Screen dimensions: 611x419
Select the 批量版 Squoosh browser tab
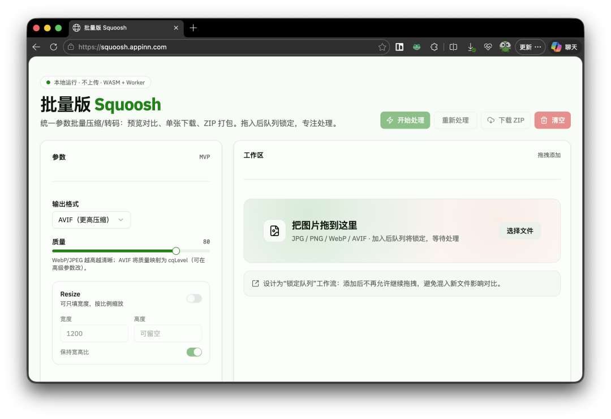pyautogui.click(x=126, y=28)
